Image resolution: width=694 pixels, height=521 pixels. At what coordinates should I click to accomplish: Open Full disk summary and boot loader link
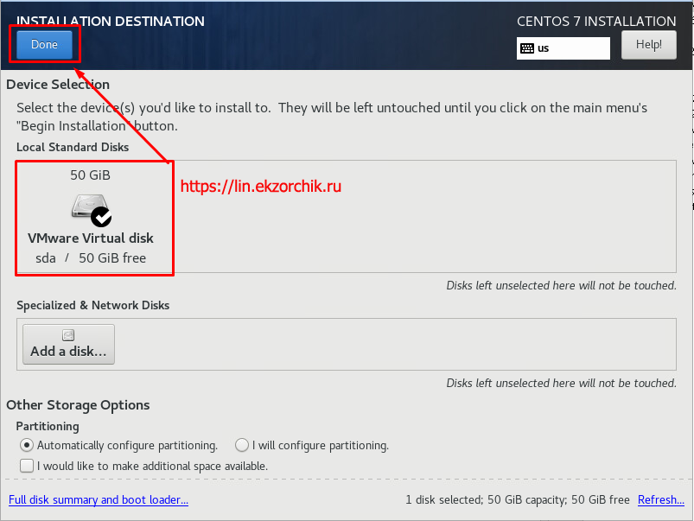tap(98, 500)
